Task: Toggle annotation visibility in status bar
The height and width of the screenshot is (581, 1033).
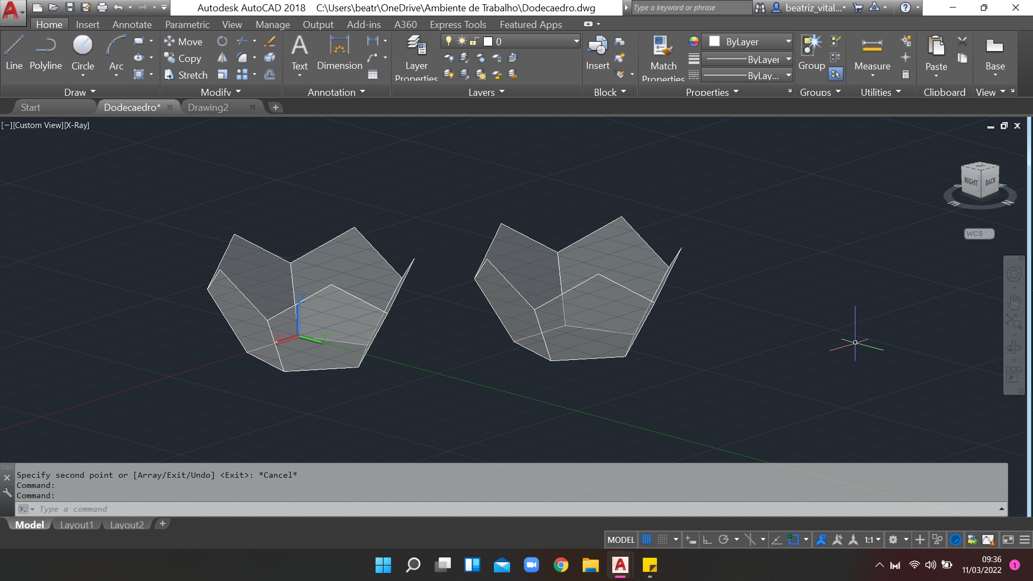Action: (821, 540)
